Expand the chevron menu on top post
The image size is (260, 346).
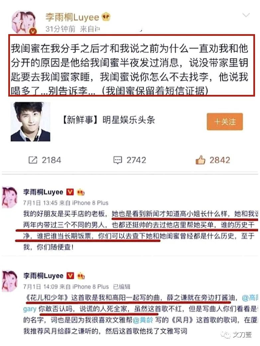[x=246, y=15]
